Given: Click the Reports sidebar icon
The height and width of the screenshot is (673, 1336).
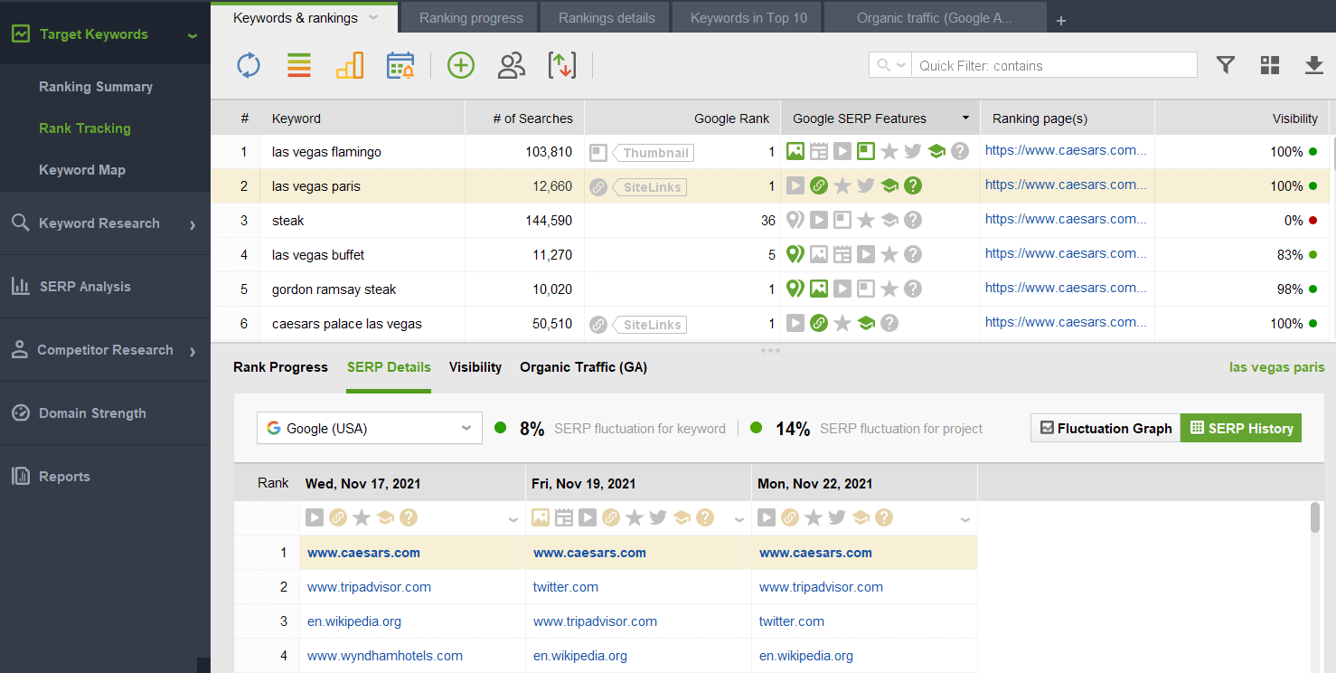Looking at the screenshot, I should [20, 476].
